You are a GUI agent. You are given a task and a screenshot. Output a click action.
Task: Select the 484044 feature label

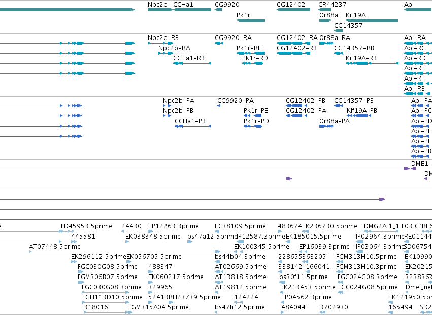point(293,307)
